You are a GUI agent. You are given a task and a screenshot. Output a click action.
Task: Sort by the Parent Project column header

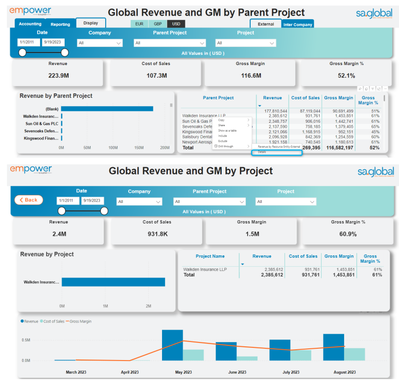click(218, 98)
